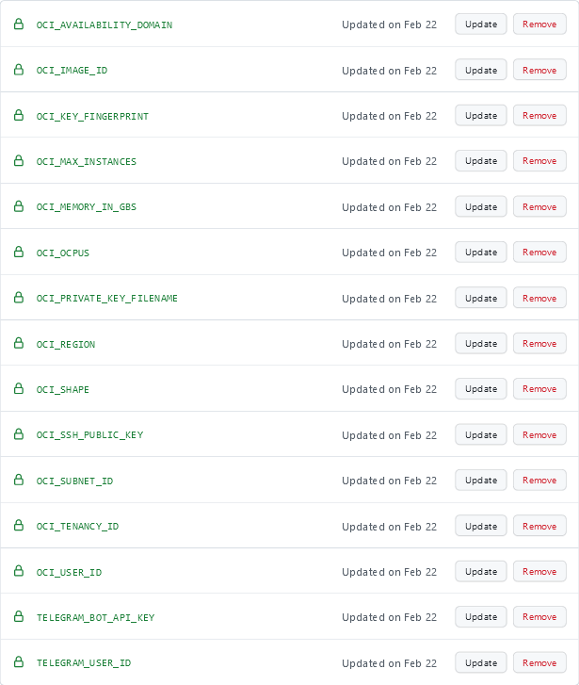Viewport: 579px width, 685px height.
Task: Remove the TELEGRAM_BOT_API_KEY secret
Action: point(539,617)
